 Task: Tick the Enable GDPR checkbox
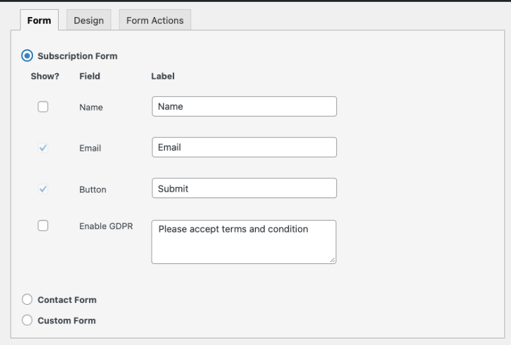click(x=43, y=226)
